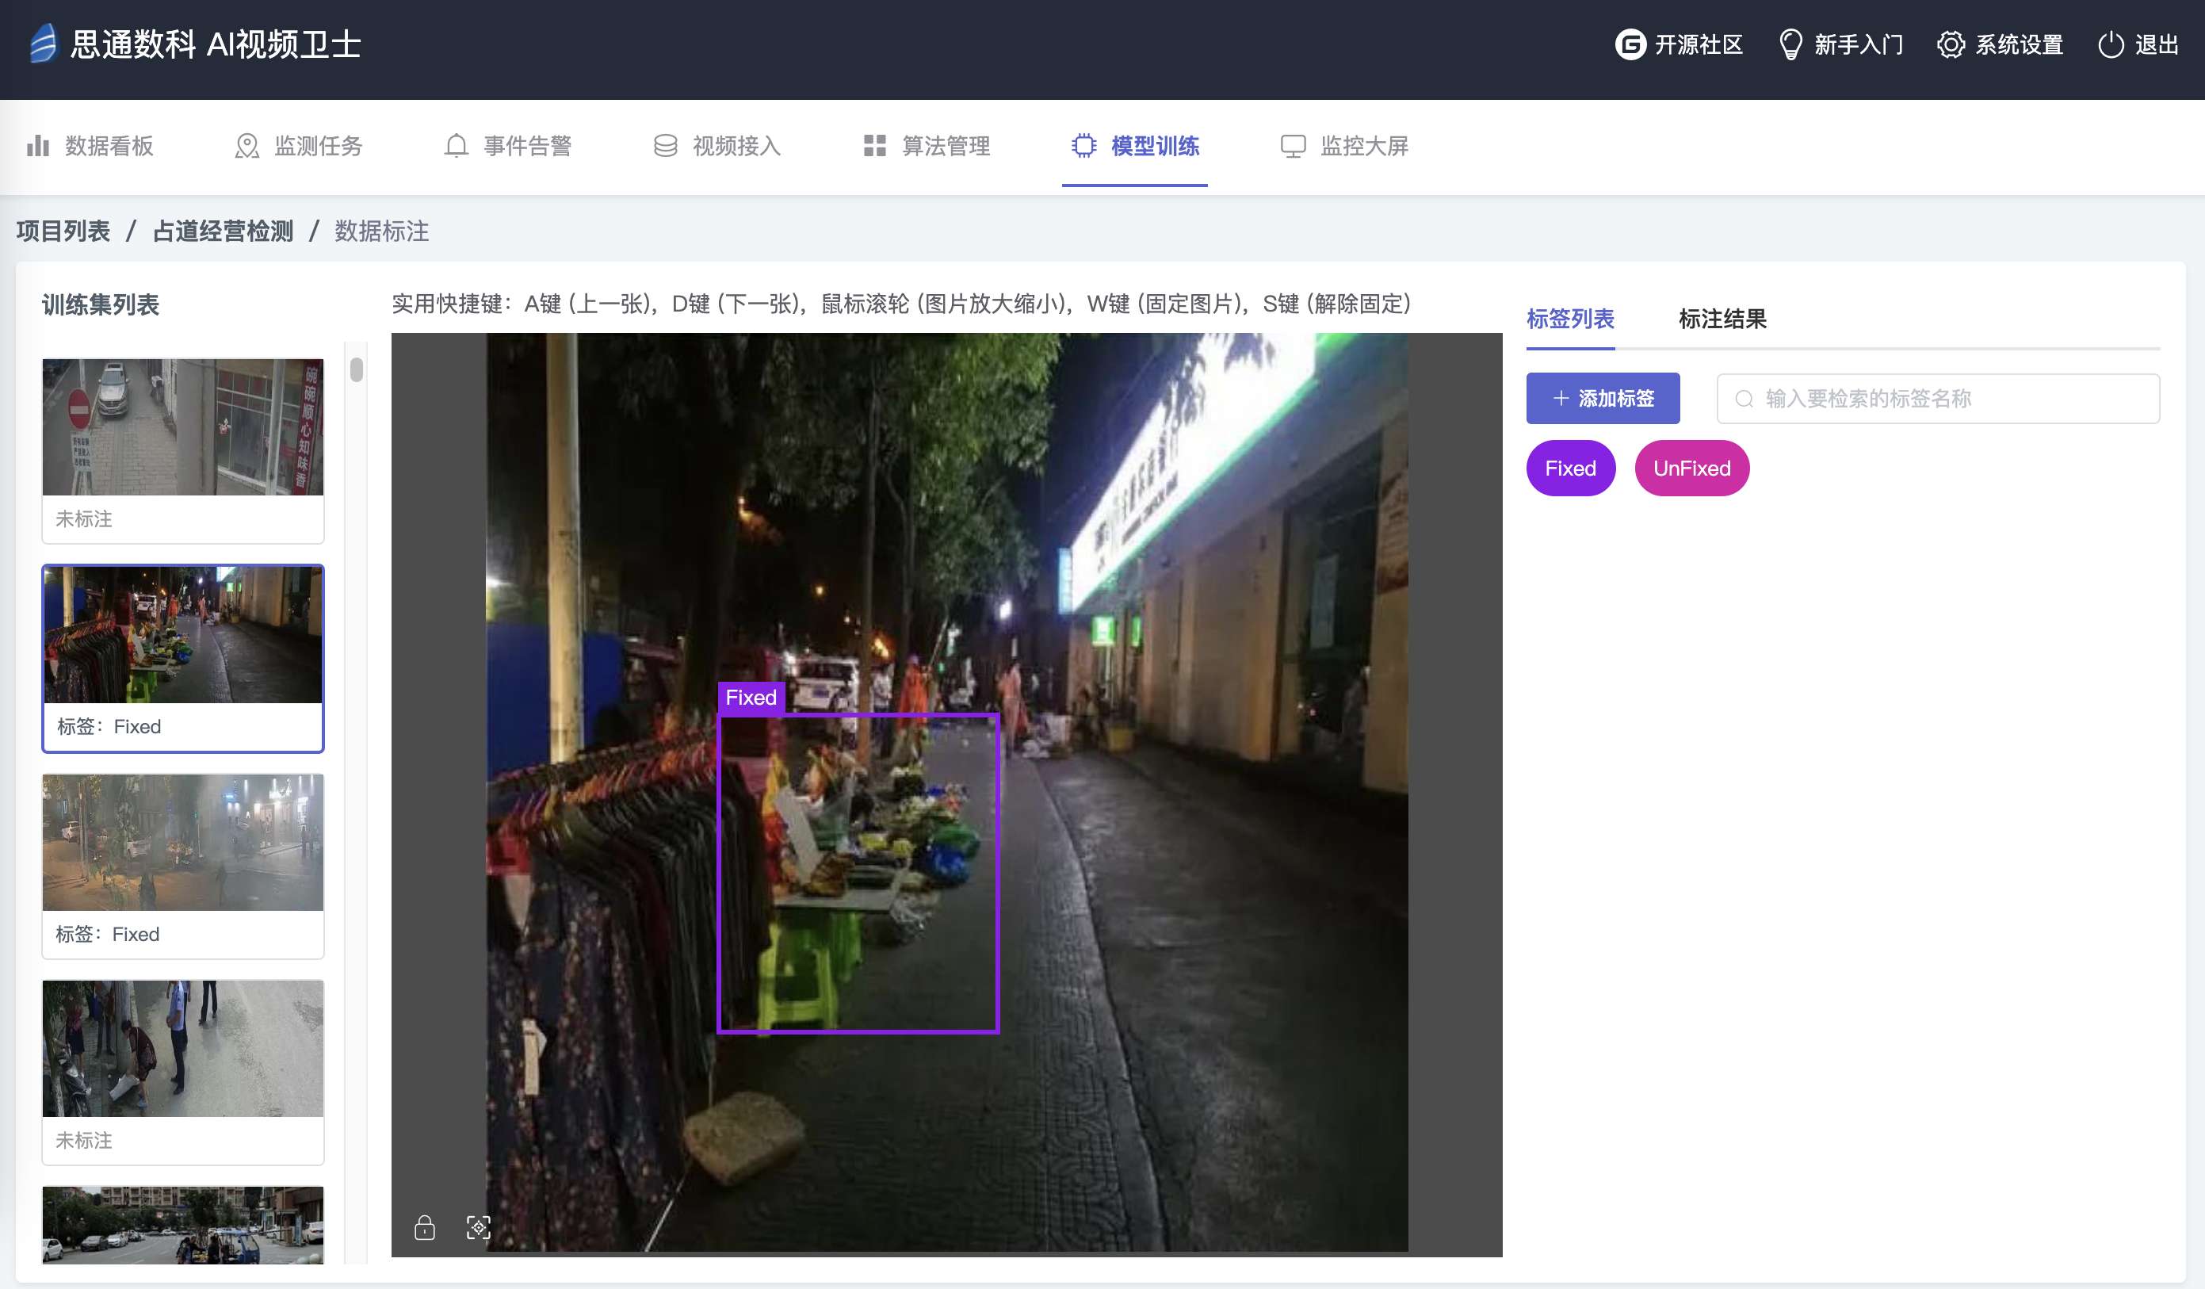Select the purple Fixed label tag

click(x=1570, y=469)
